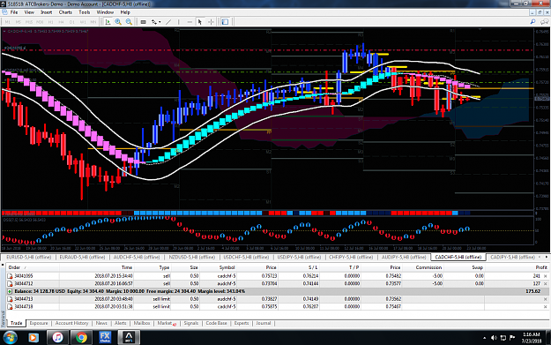Select the MN timeframe button
551x345 pixels.
coord(93,22)
